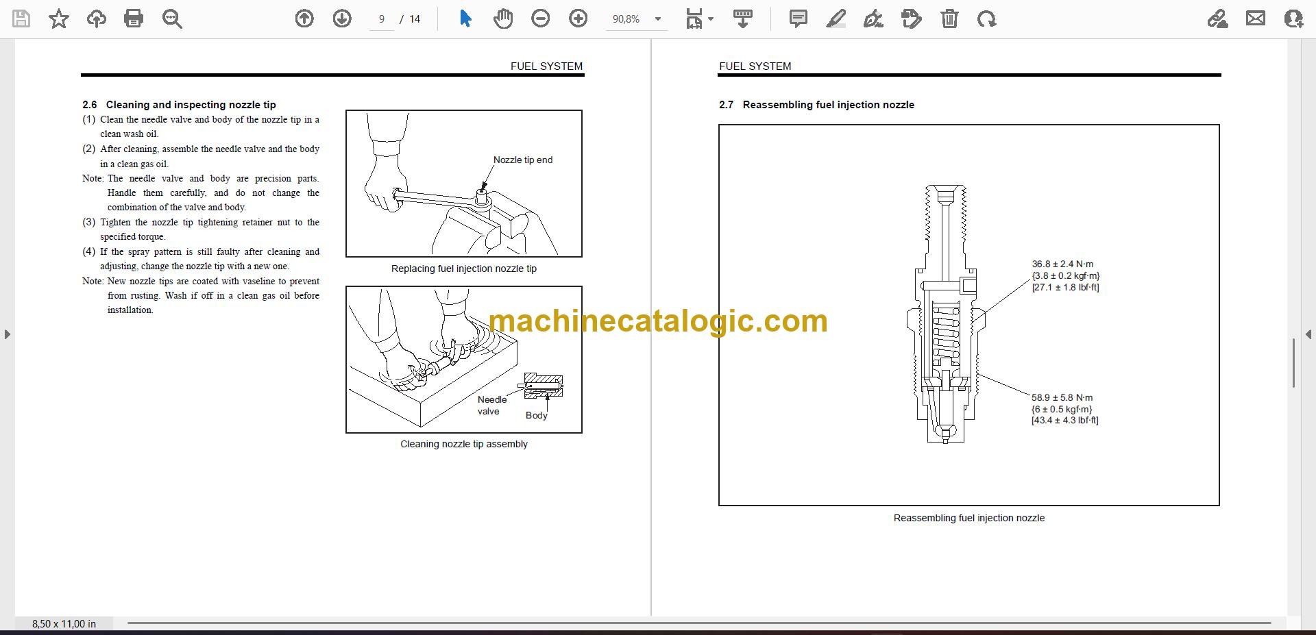
Task: Expand the right tools pane arrow
Action: 1308,334
